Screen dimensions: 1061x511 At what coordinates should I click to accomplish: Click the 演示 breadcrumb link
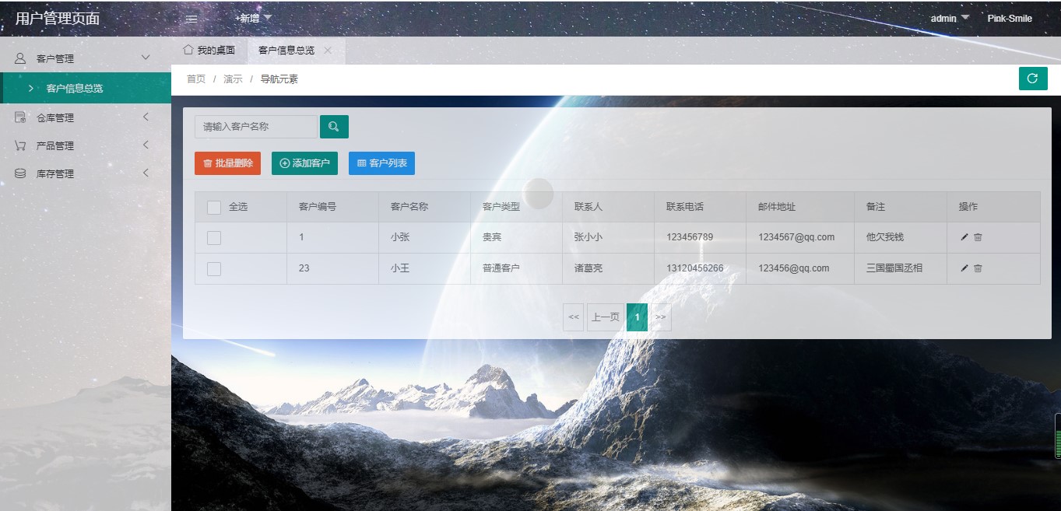(233, 79)
